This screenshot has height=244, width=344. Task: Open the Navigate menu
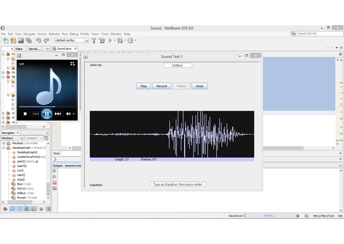point(29,34)
